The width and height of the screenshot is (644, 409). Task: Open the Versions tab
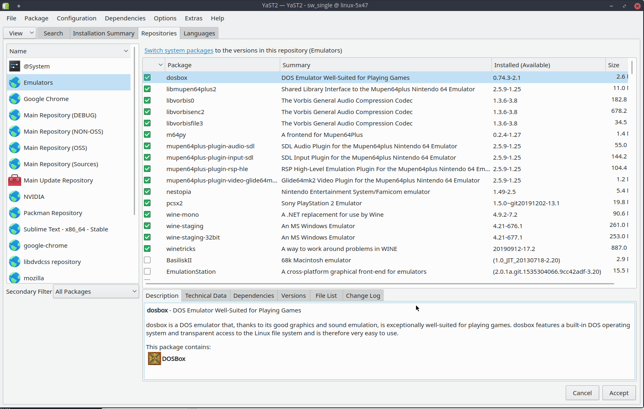coord(294,295)
